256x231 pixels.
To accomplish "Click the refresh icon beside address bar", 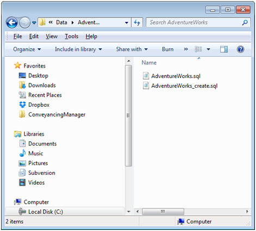I will point(137,22).
